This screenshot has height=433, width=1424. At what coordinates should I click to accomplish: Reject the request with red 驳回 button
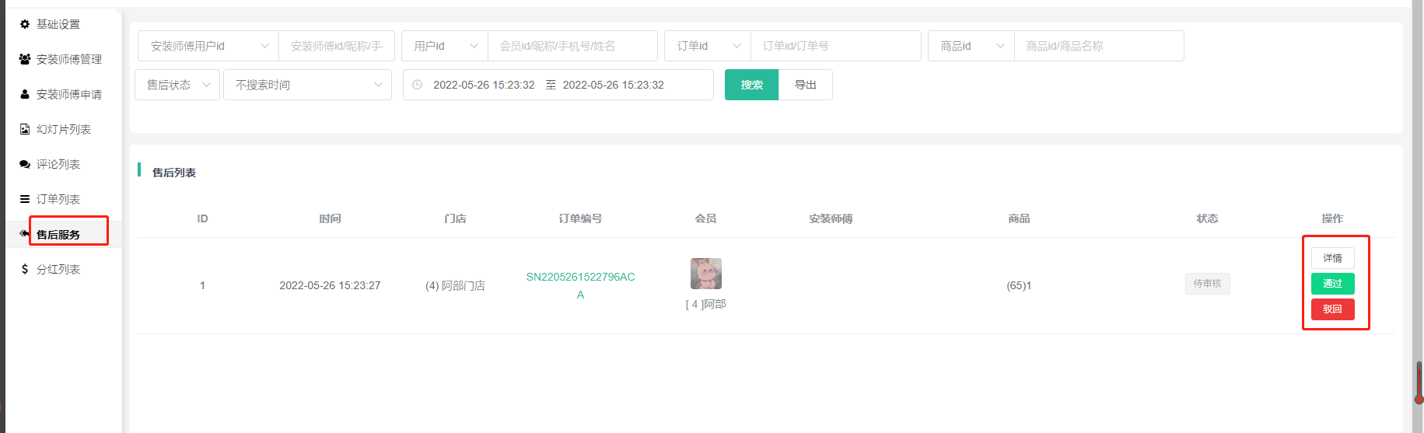point(1332,309)
